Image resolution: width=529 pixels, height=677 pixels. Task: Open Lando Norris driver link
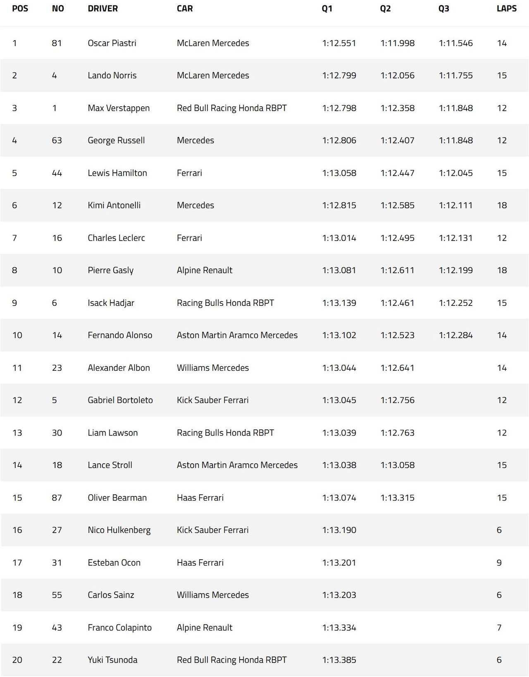pyautogui.click(x=112, y=75)
